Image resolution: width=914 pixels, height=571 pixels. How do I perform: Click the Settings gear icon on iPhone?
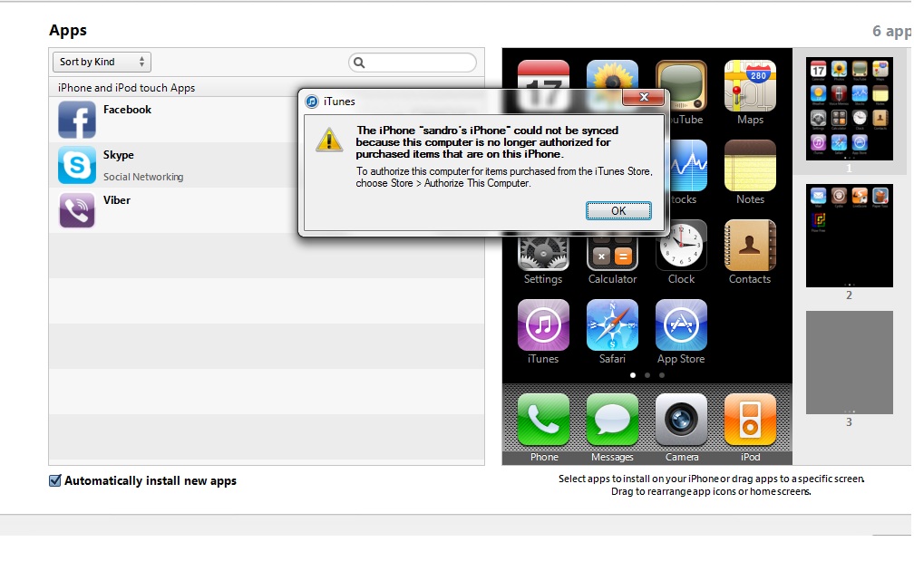[x=543, y=254]
